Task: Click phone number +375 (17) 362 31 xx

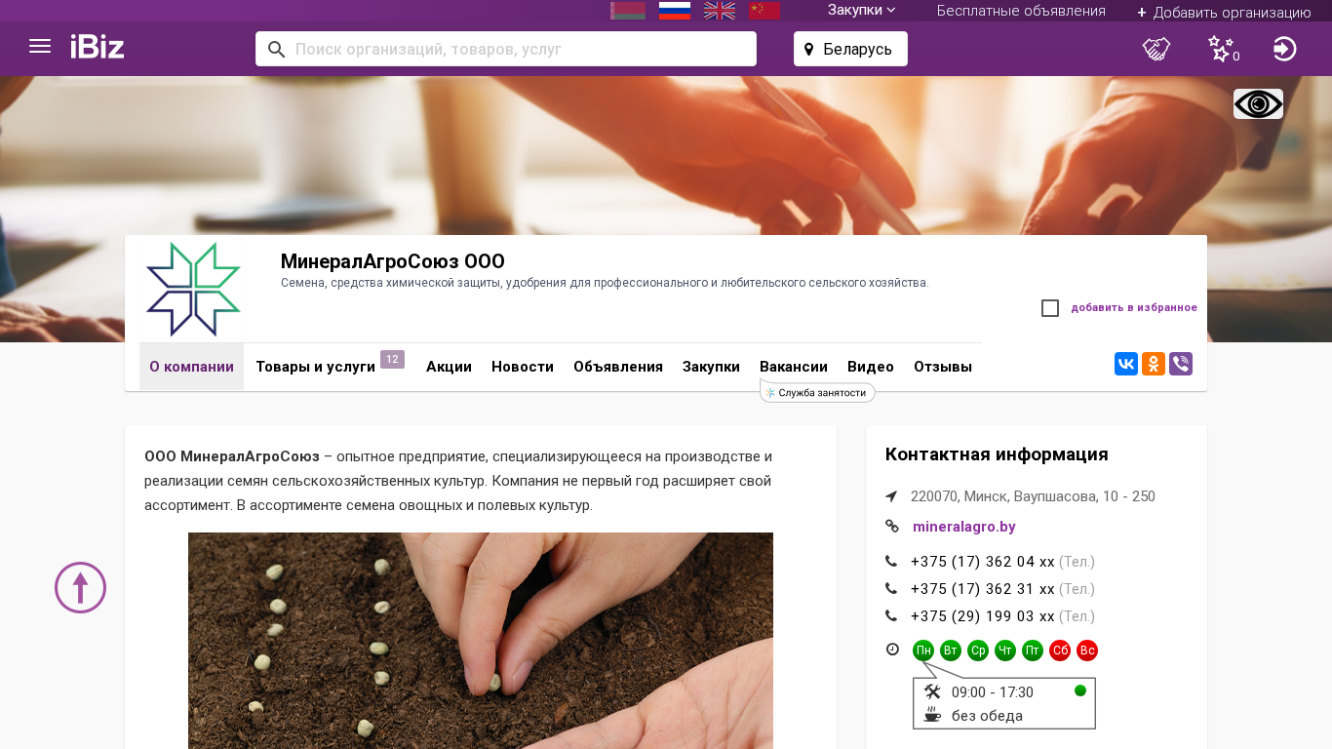Action: pyautogui.click(x=983, y=589)
